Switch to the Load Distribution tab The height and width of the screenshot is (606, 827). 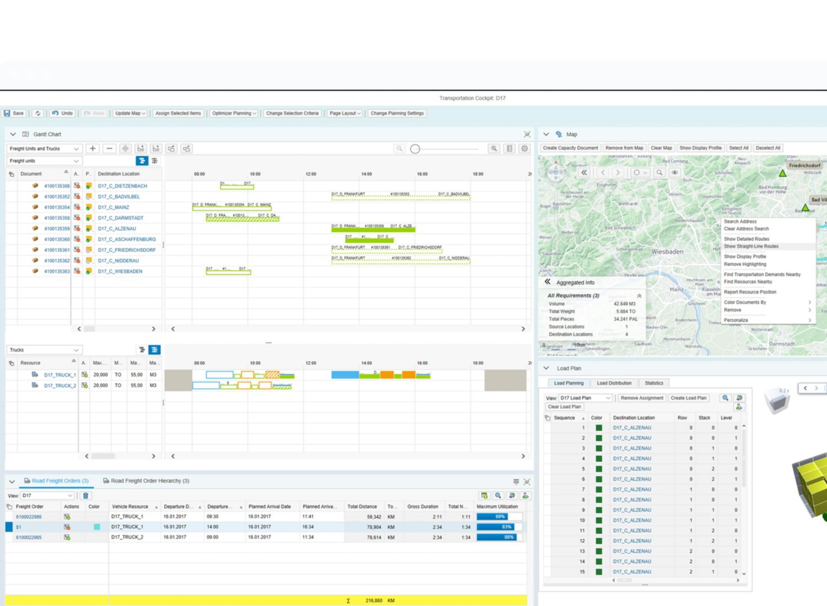coord(614,383)
